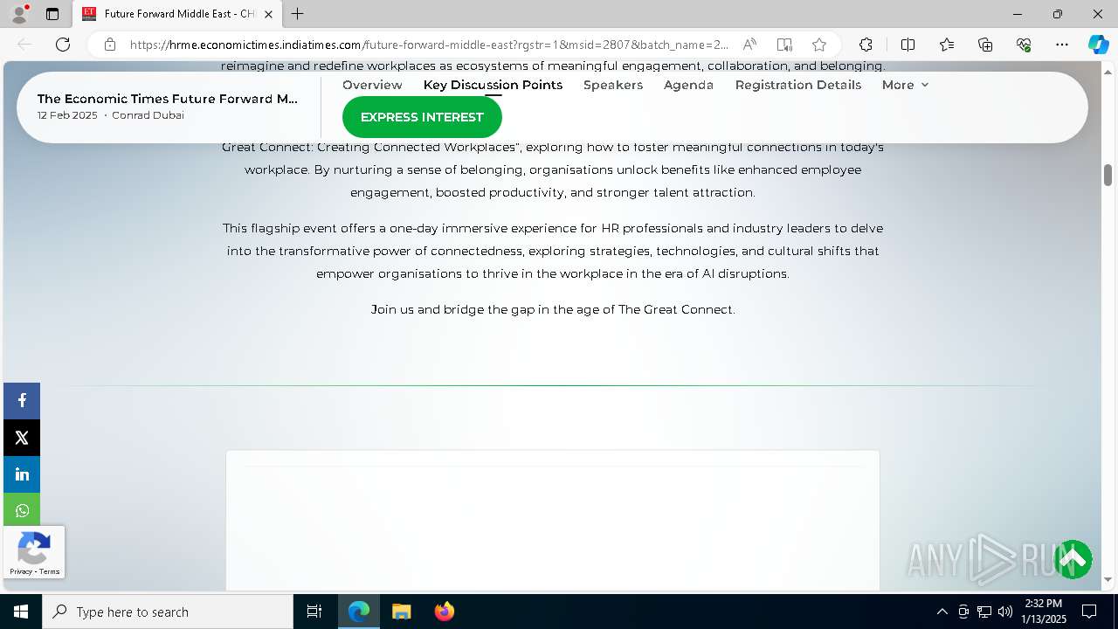The width and height of the screenshot is (1118, 629).
Task: Open Browser essentials
Action: click(x=1024, y=45)
